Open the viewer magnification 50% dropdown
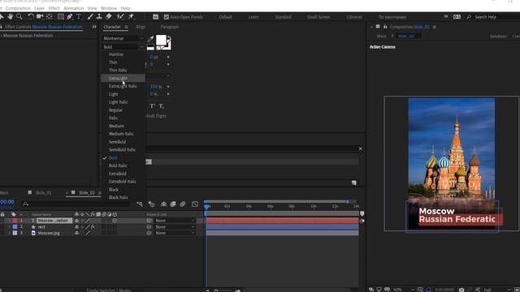The image size is (520, 292). pyautogui.click(x=403, y=290)
